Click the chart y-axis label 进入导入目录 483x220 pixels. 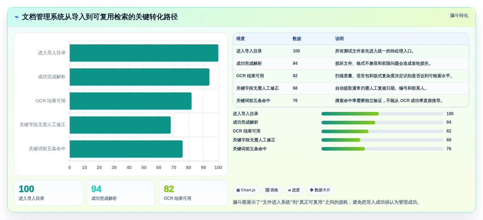coord(52,53)
